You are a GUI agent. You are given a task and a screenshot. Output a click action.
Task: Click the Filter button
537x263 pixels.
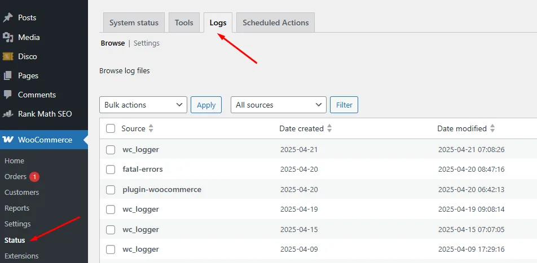tap(344, 105)
